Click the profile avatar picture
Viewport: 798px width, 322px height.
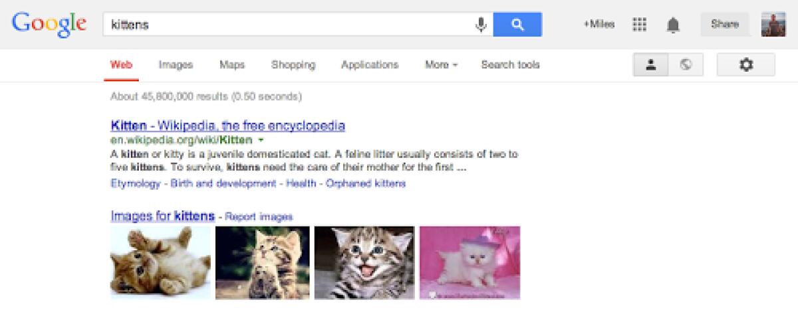(773, 25)
